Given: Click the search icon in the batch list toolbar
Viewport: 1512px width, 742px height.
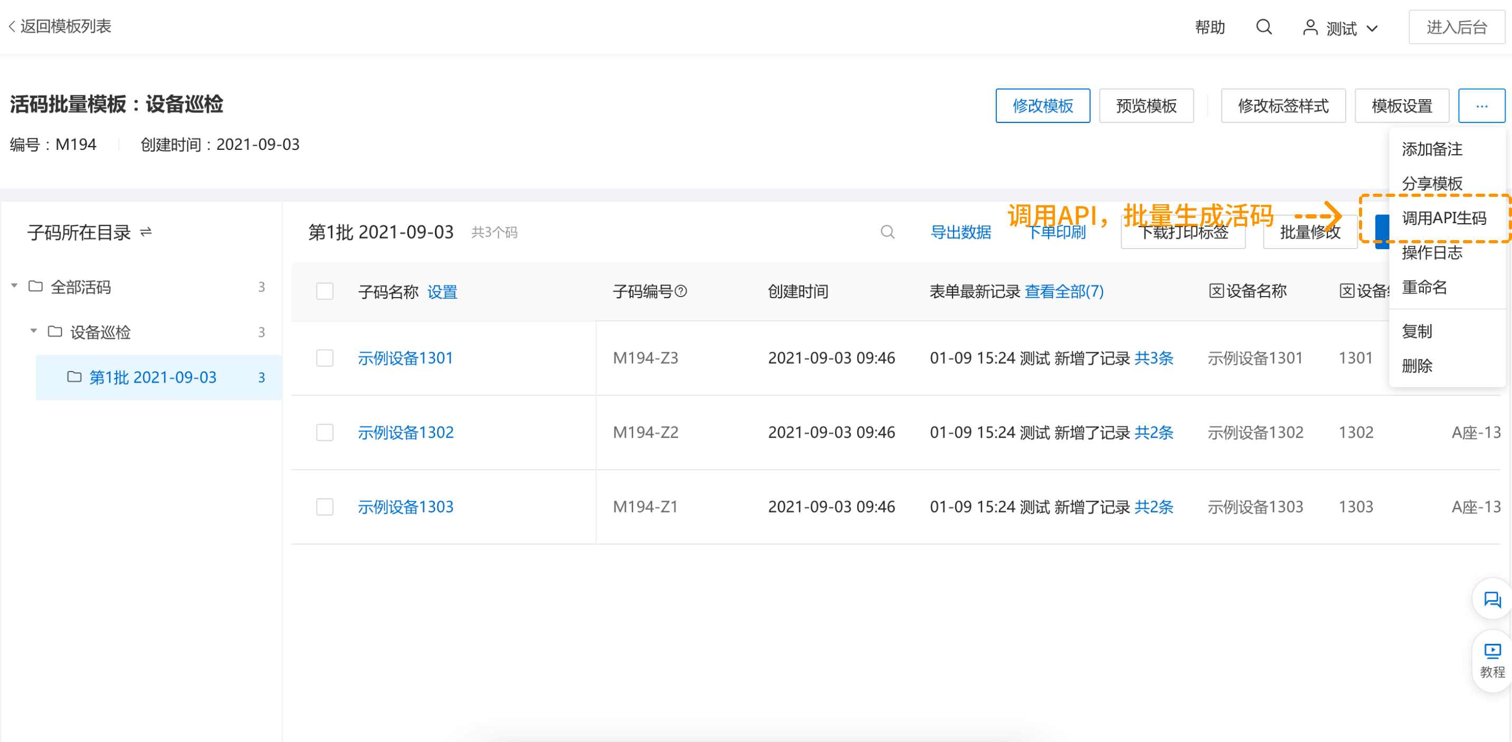Looking at the screenshot, I should point(888,232).
